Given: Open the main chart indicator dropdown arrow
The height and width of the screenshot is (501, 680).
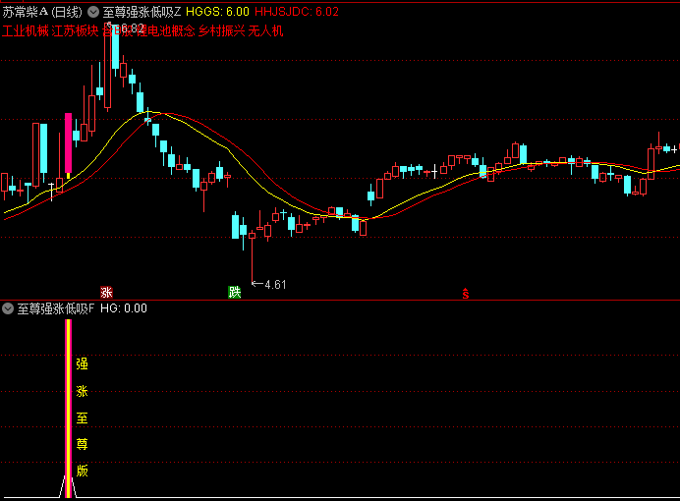Looking at the screenshot, I should [93, 12].
